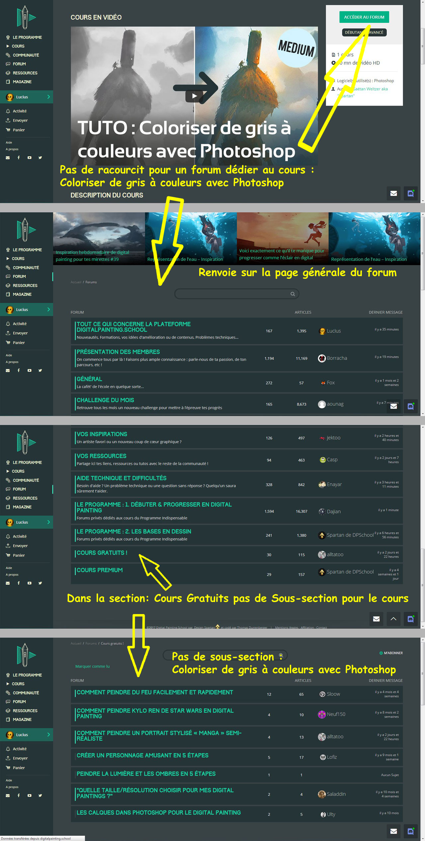Open the Inspiration hebdomadaire #39 article thumbnail
Viewport: 425px width, 841px height.
click(99, 238)
